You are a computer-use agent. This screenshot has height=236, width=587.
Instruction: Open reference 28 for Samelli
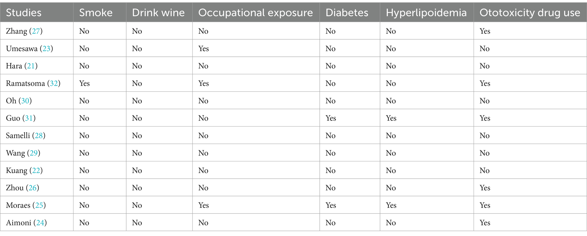point(39,136)
